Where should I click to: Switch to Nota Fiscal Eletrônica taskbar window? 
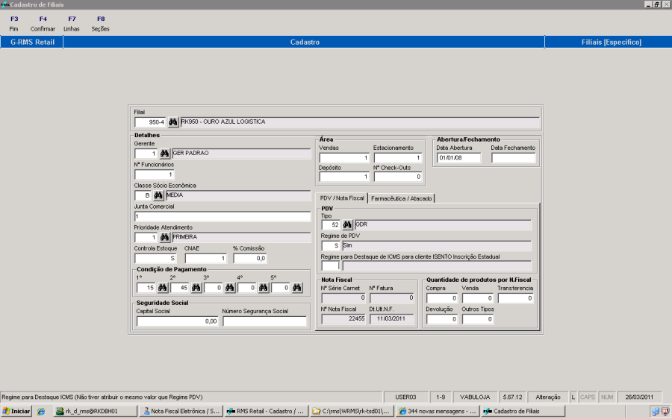point(181,411)
